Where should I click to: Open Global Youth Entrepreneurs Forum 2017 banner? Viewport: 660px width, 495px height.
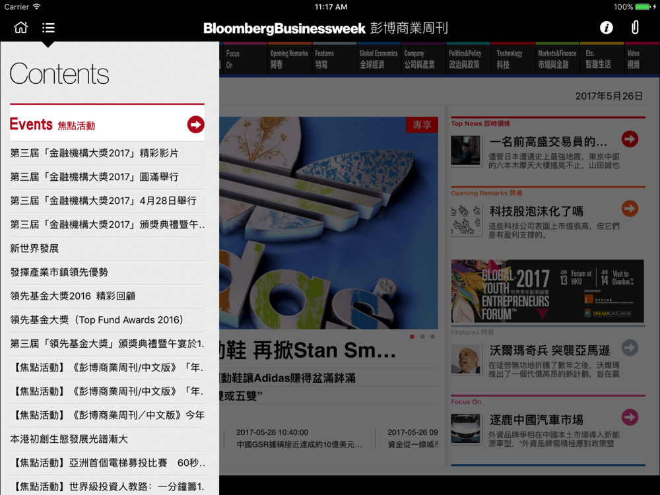548,291
